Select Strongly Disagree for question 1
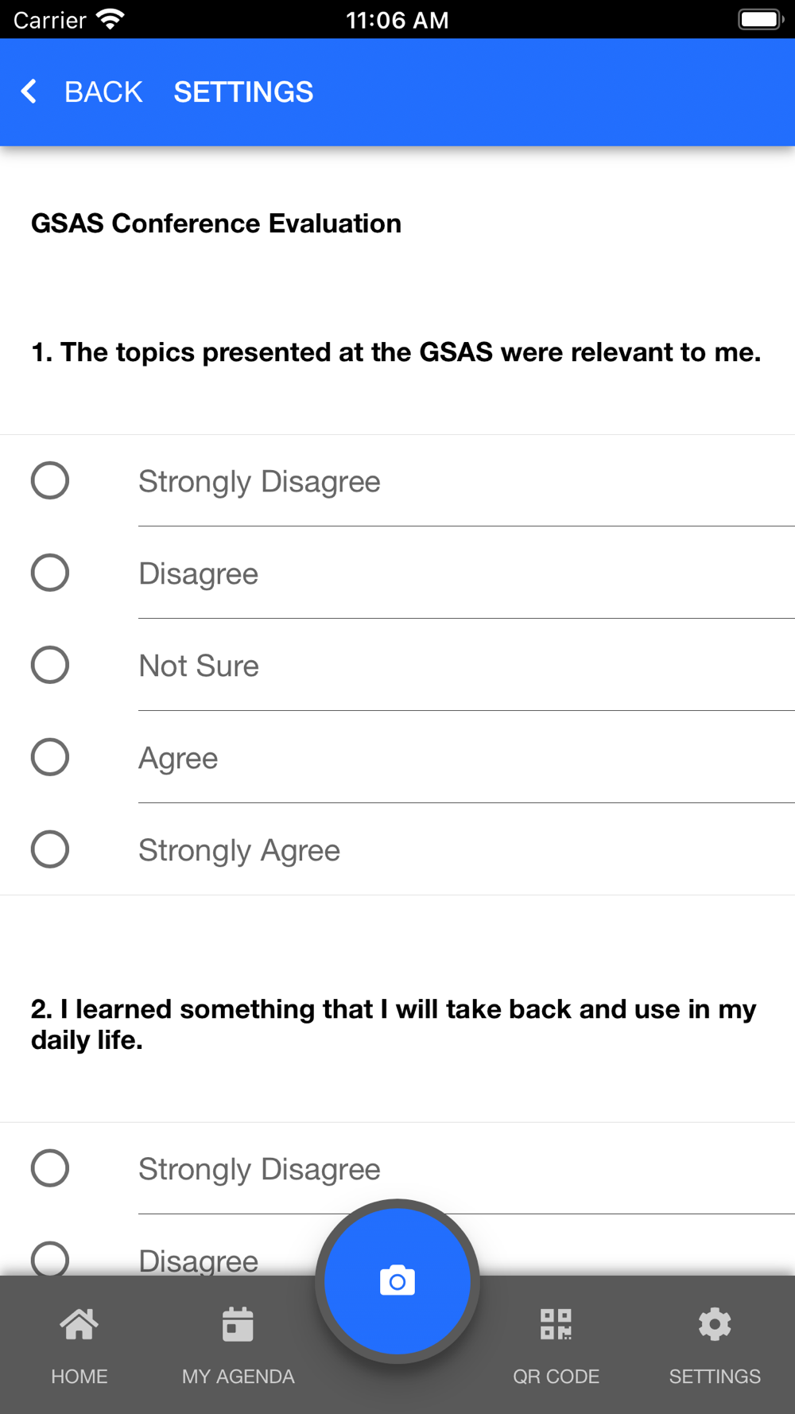Screen dimensions: 795x1414 [x=50, y=480]
